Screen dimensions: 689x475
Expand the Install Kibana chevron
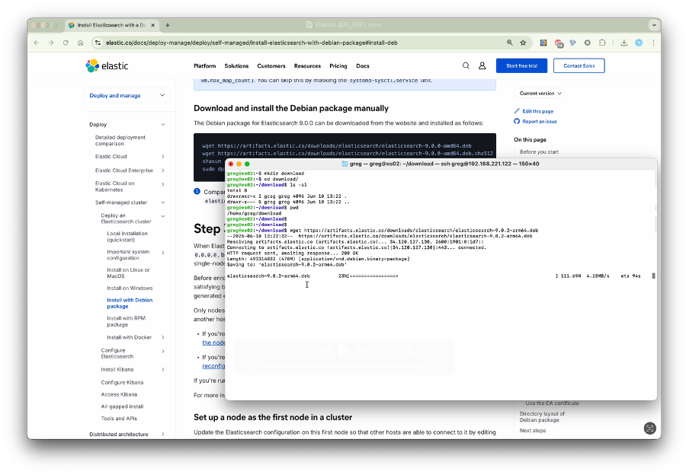(163, 370)
